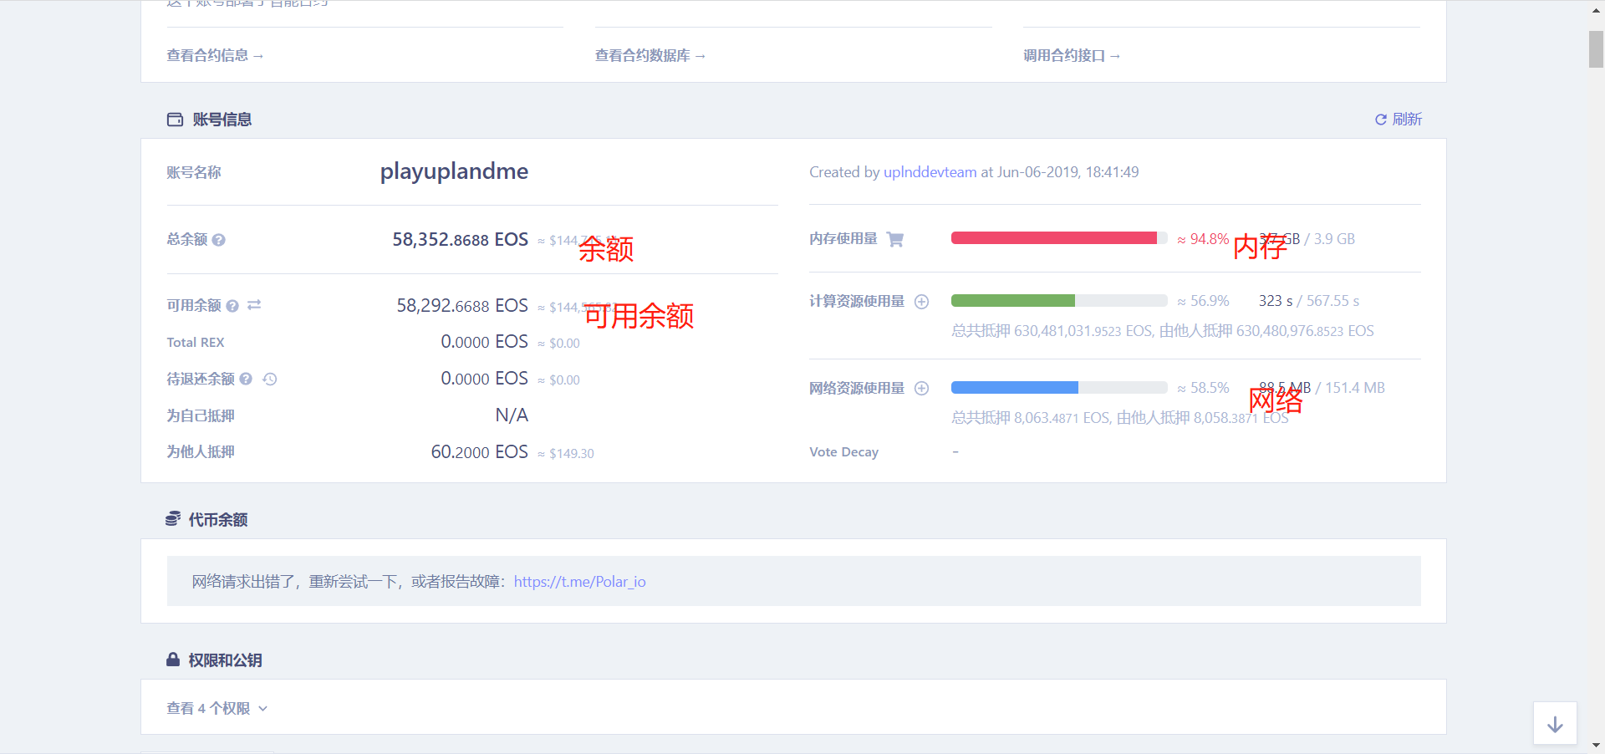Screen dimensions: 1605x754
Task: Click the history clock icon beside 待退还余额
Action: [269, 379]
